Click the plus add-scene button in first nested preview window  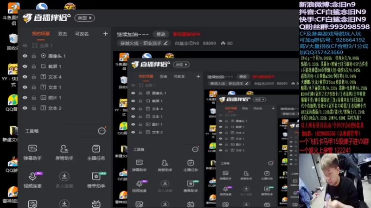(x=198, y=76)
